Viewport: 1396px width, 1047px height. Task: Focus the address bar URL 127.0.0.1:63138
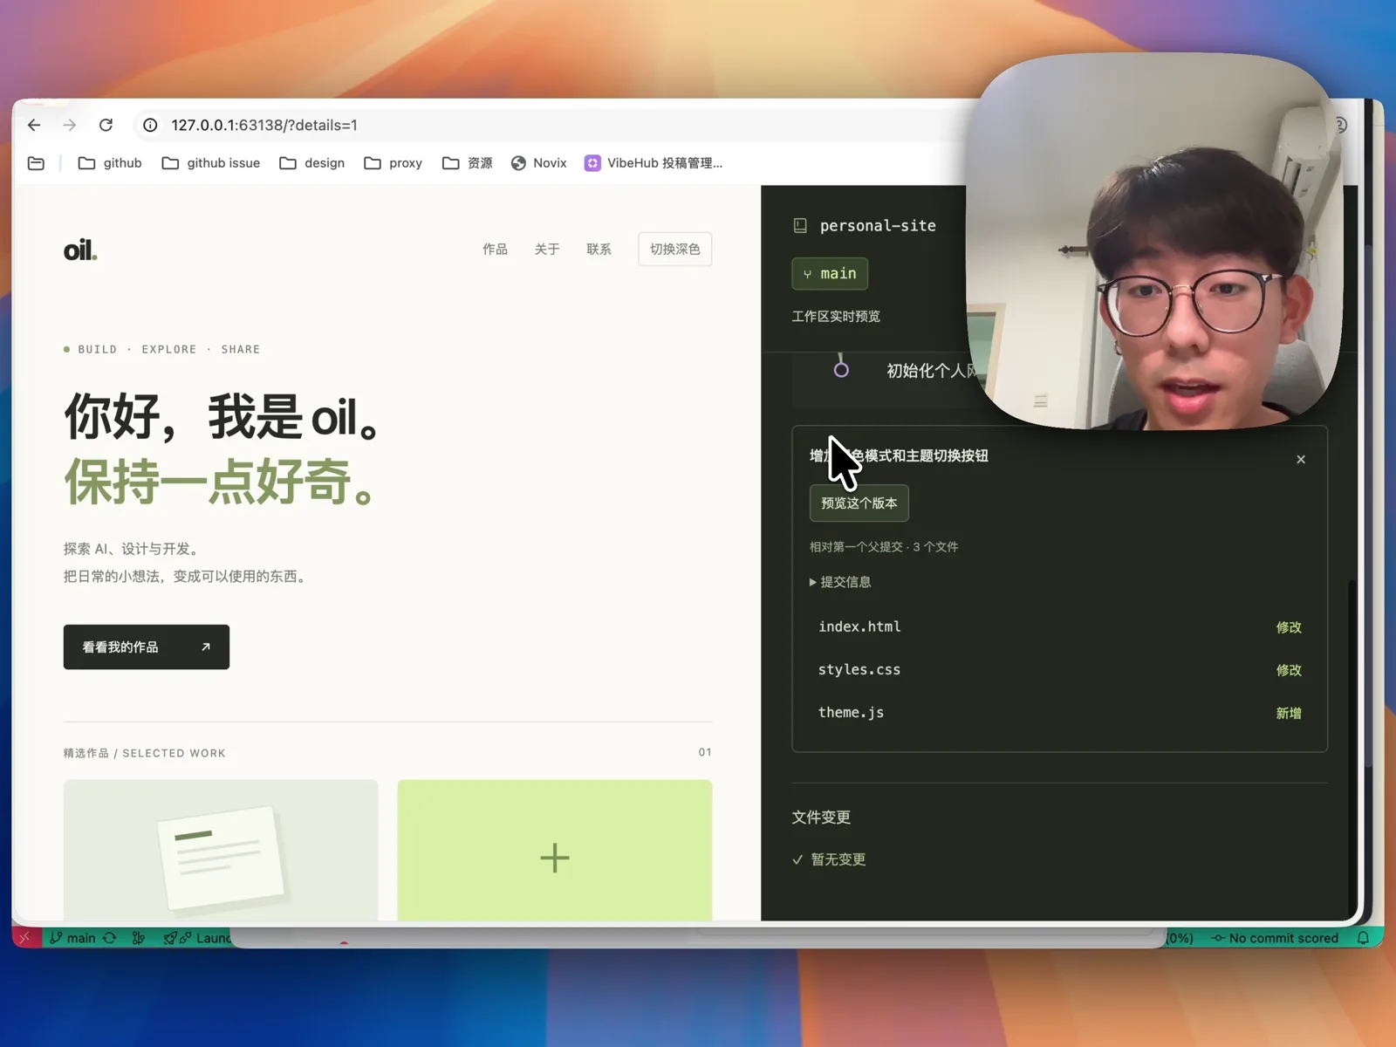[264, 125]
